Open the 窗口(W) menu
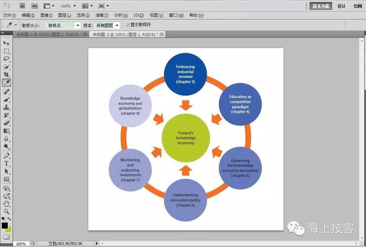Viewport: 366px width, 247px height. 176,15
